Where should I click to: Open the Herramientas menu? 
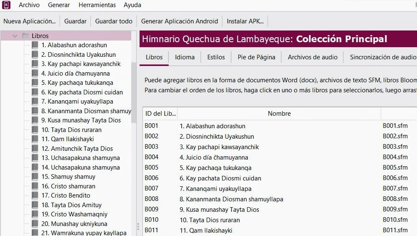coord(97,5)
